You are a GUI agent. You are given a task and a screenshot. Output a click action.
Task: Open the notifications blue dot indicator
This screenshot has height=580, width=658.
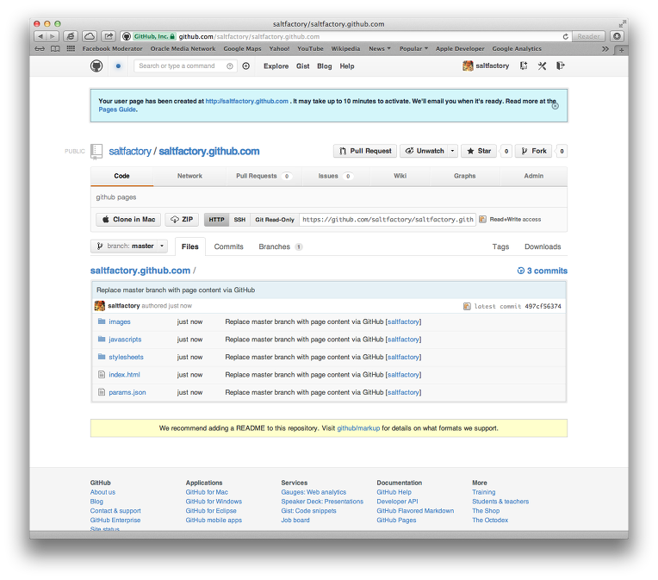coord(118,66)
